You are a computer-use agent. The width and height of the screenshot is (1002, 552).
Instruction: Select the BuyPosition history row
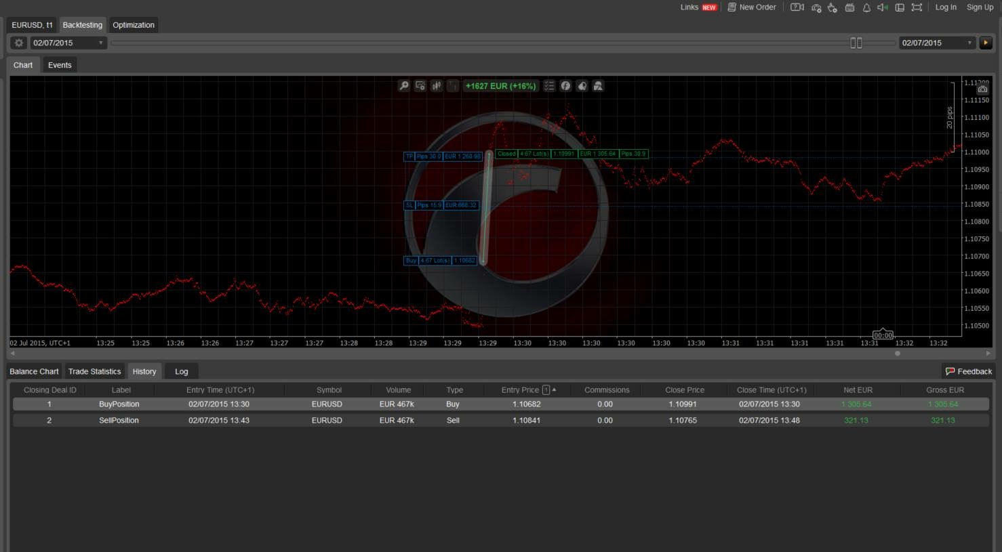point(500,404)
